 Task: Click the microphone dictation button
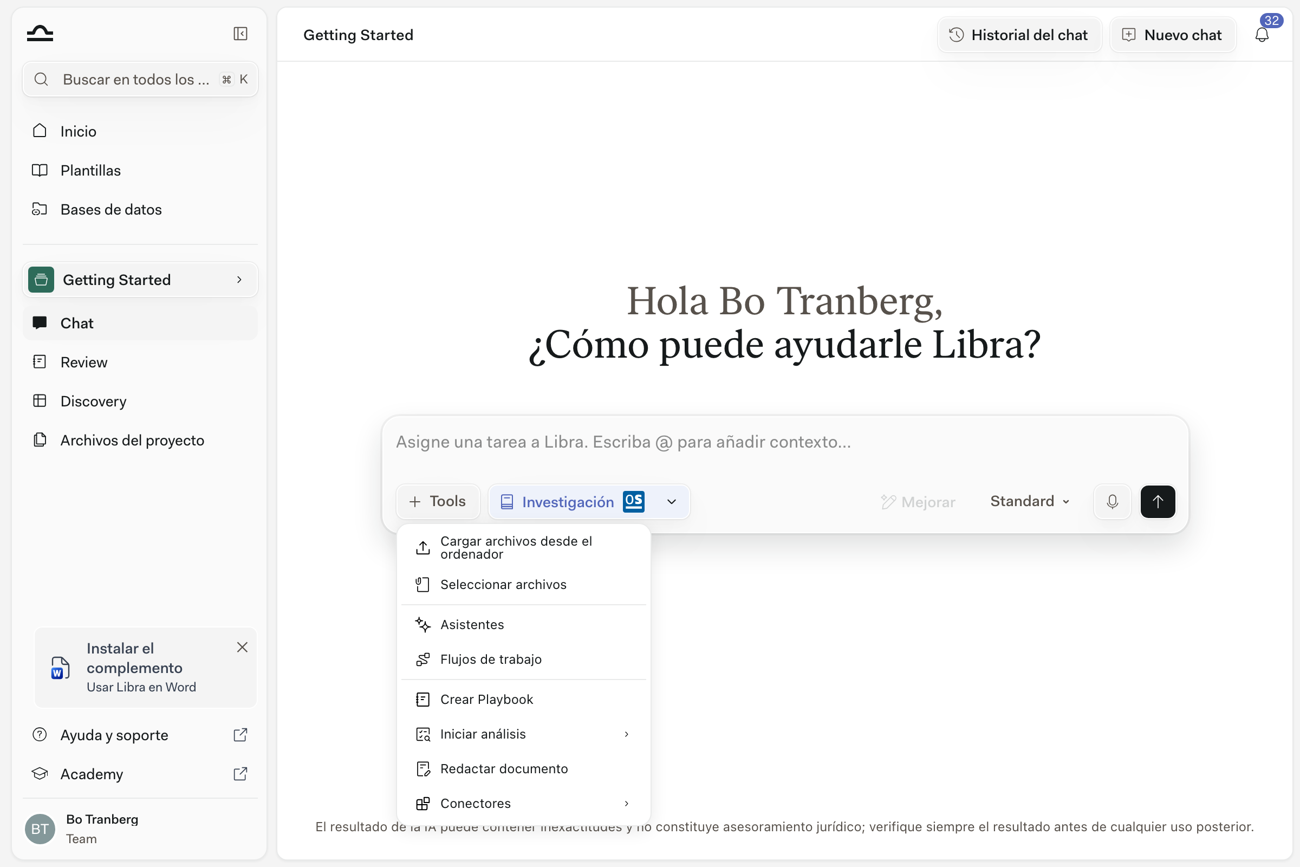1112,502
